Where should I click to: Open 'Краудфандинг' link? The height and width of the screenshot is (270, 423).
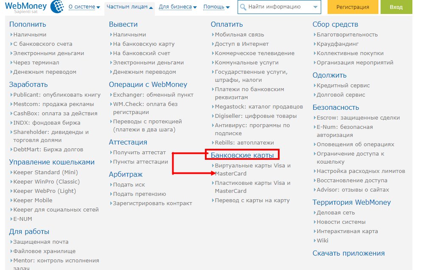point(338,44)
